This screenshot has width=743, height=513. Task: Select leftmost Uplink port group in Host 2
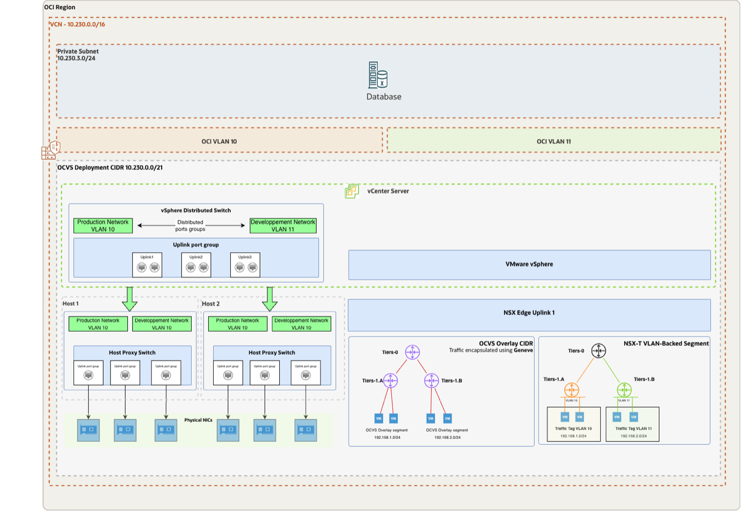click(228, 372)
